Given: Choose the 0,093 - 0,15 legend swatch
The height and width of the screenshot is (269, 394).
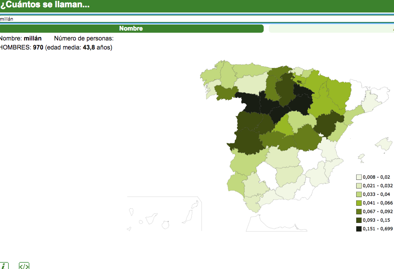Looking at the screenshot, I should click(x=359, y=220).
